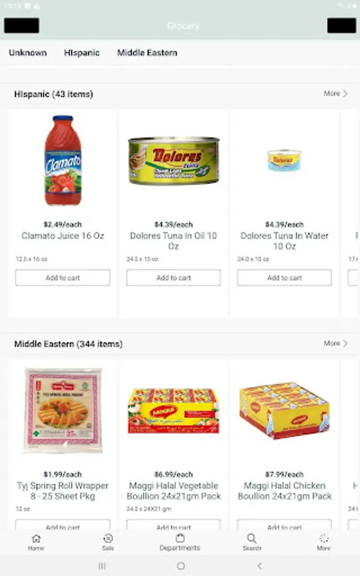
Task: Add Dolores Tuna In Water to cart
Action: tap(285, 278)
